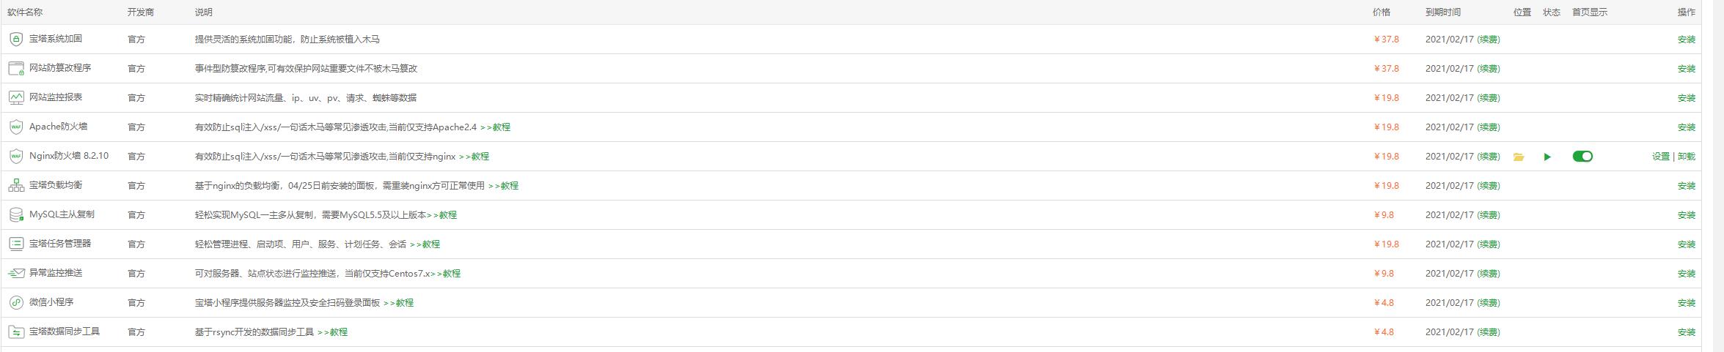Image resolution: width=1724 pixels, height=352 pixels.
Task: Click the 异常监控推送 send icon
Action: pyautogui.click(x=16, y=274)
